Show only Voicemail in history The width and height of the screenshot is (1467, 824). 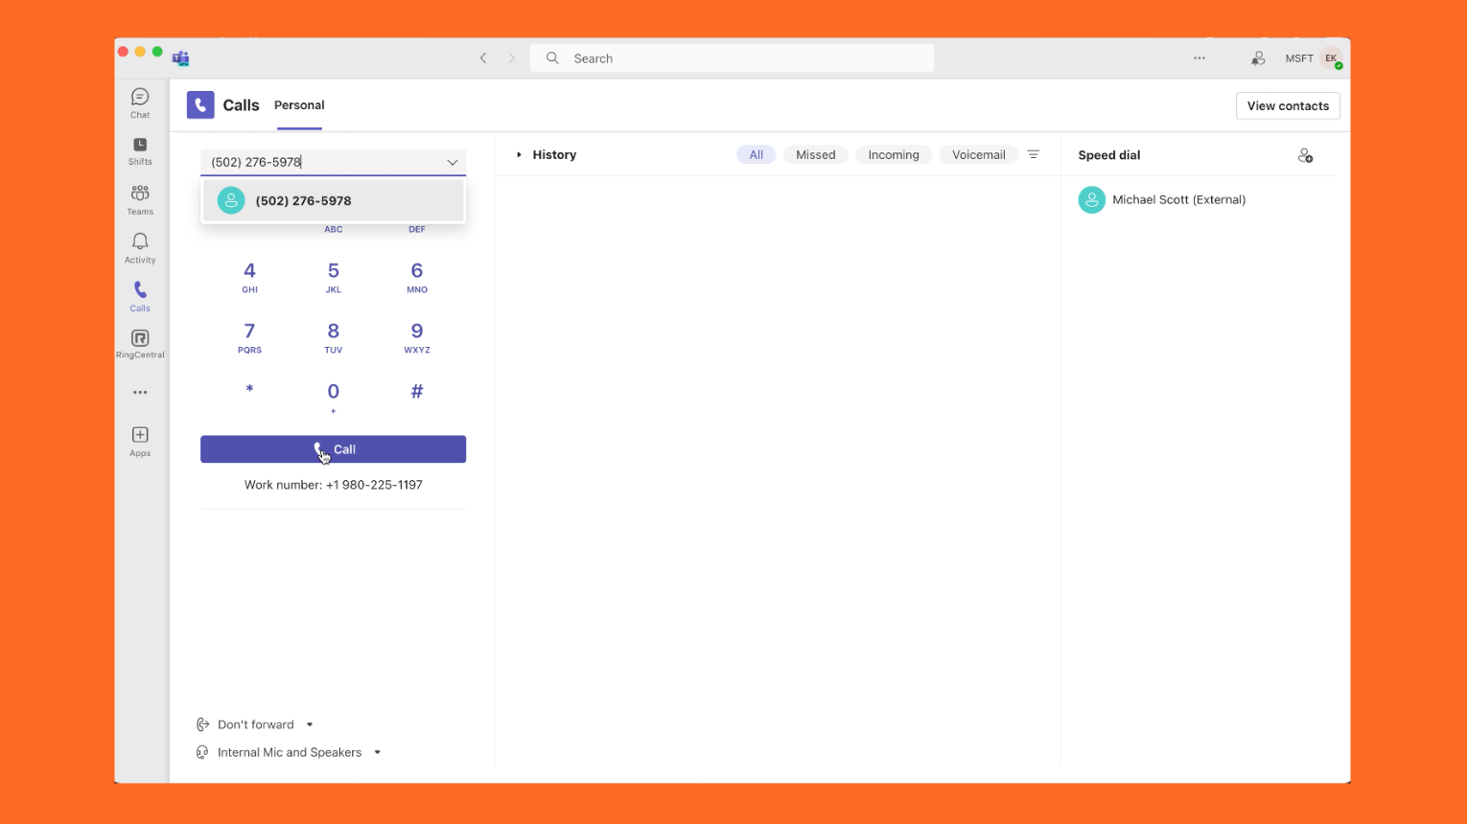click(978, 154)
